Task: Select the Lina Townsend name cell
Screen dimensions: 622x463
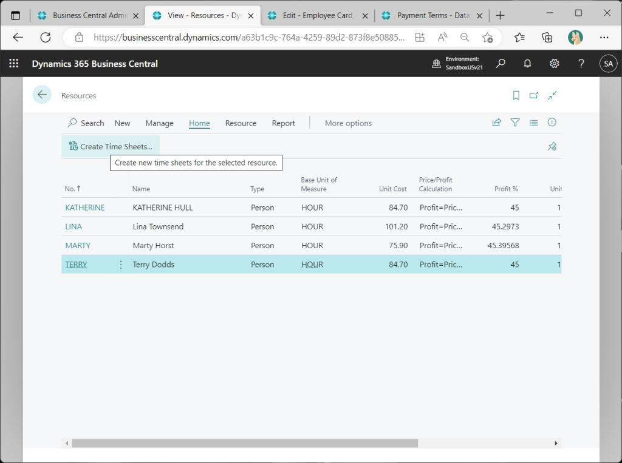Action: 158,226
